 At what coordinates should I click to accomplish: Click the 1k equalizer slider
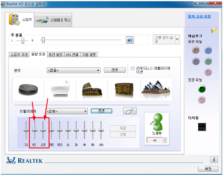click(68, 130)
